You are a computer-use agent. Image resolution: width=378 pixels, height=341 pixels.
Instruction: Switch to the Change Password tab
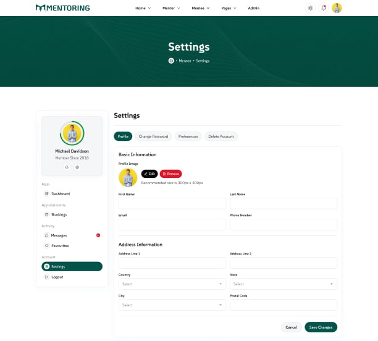tap(153, 137)
